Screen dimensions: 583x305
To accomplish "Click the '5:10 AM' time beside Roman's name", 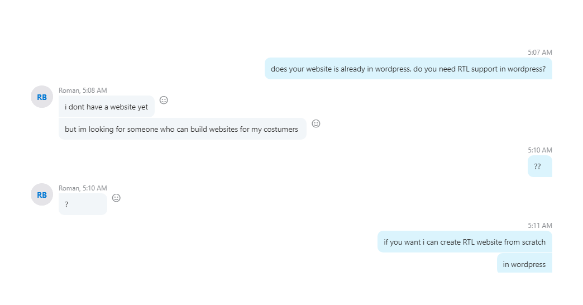I will tap(95, 188).
